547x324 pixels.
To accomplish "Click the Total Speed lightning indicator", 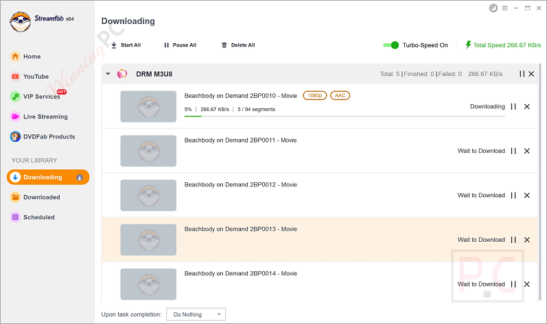I will tap(503, 45).
